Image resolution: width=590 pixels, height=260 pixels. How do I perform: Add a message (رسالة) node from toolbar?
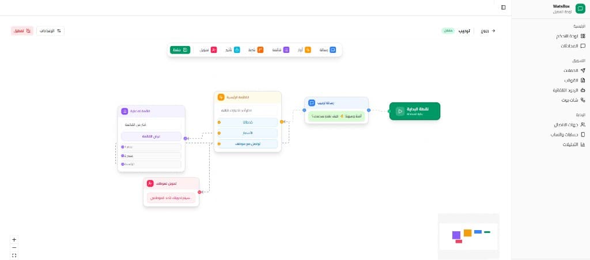(328, 50)
